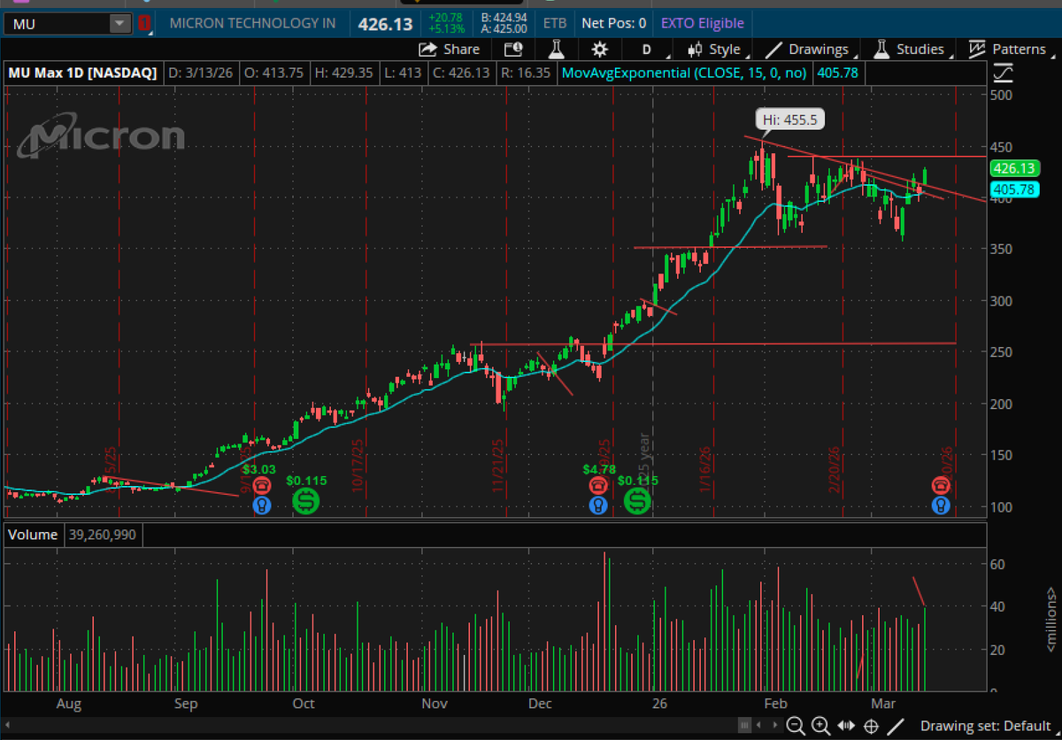
Task: Click the A: 425.00 ask quote
Action: click(x=504, y=29)
